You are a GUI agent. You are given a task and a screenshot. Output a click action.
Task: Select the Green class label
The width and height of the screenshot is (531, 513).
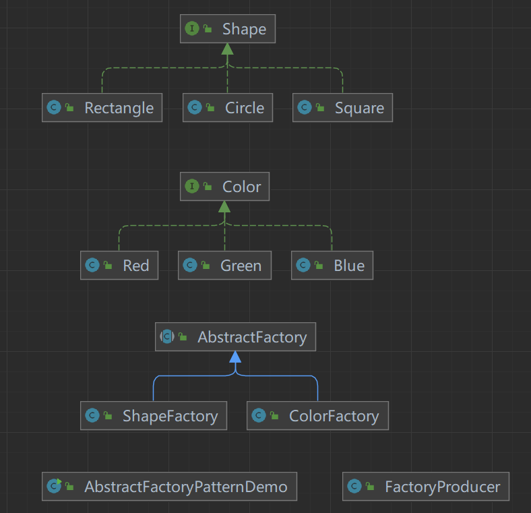[x=241, y=266]
